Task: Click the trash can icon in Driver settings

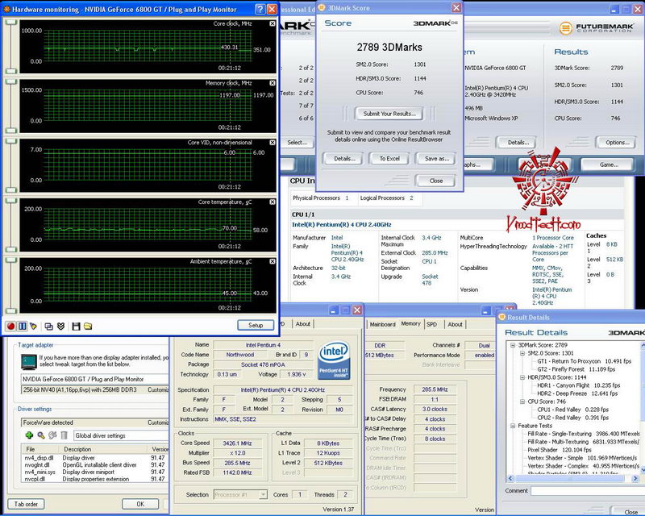Action: pos(64,435)
